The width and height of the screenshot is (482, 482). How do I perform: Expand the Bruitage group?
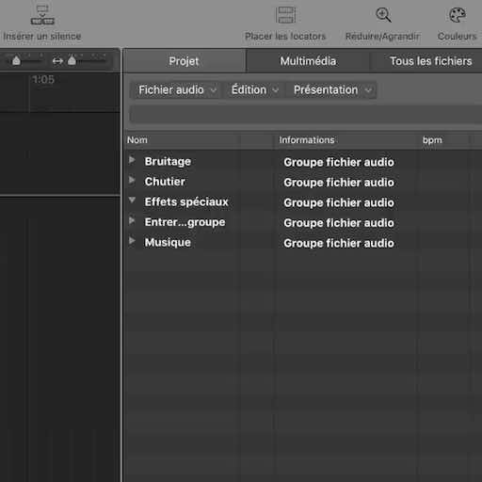click(132, 160)
